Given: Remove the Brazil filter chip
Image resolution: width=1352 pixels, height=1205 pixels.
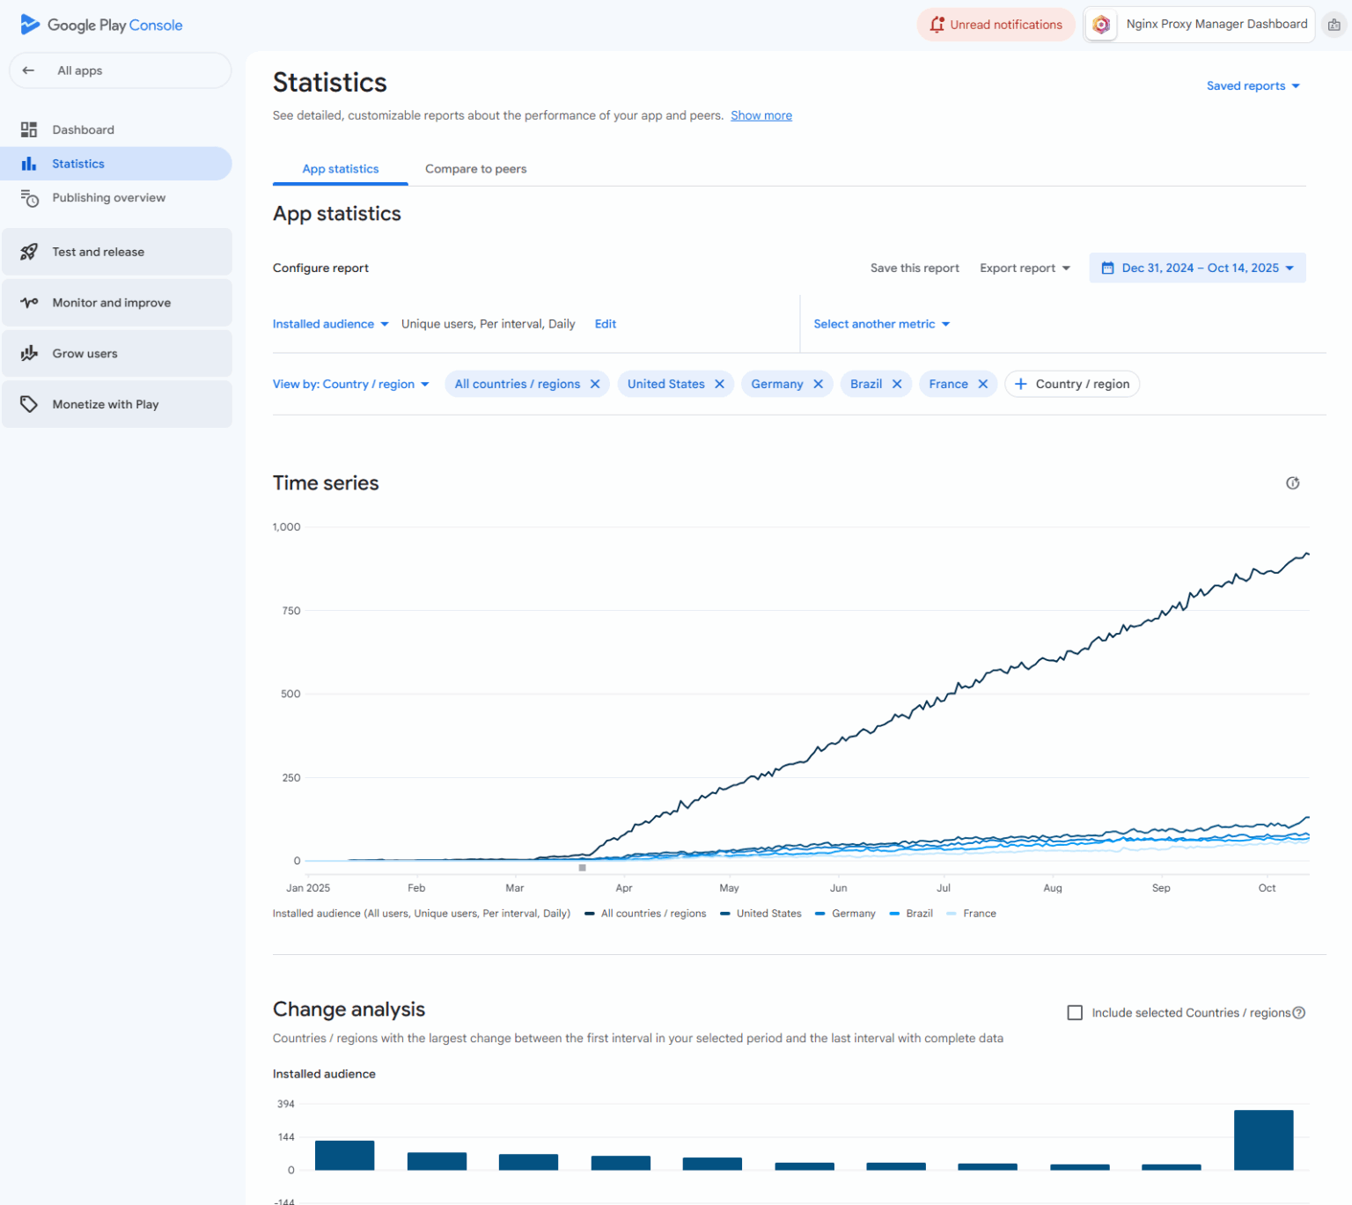Looking at the screenshot, I should click(x=897, y=384).
